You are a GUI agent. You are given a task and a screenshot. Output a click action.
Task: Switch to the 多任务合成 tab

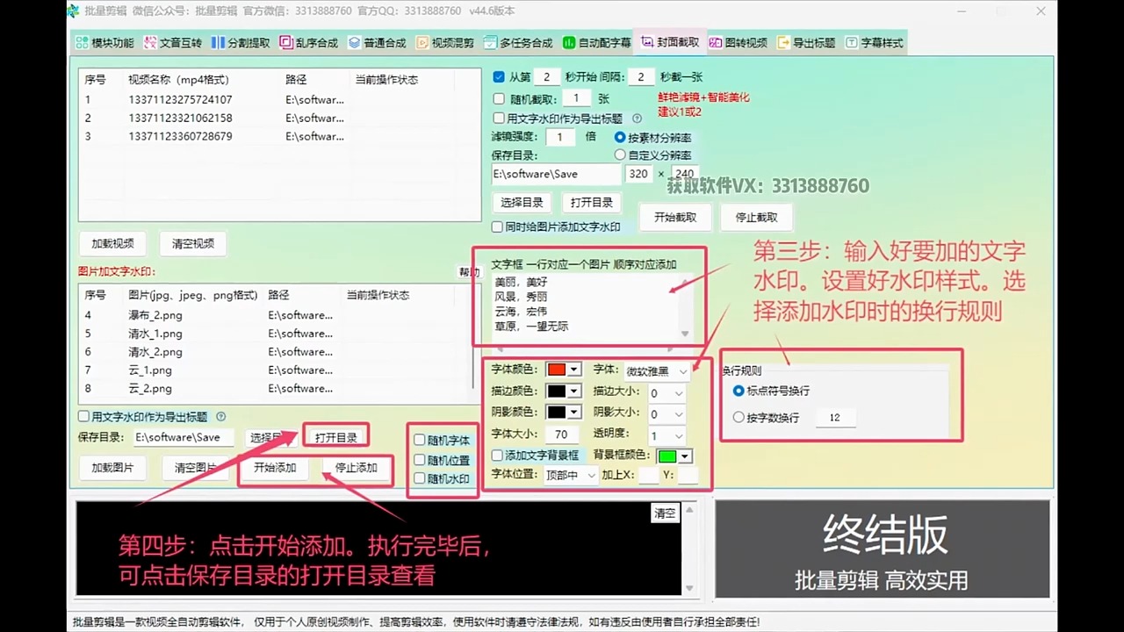pos(519,42)
